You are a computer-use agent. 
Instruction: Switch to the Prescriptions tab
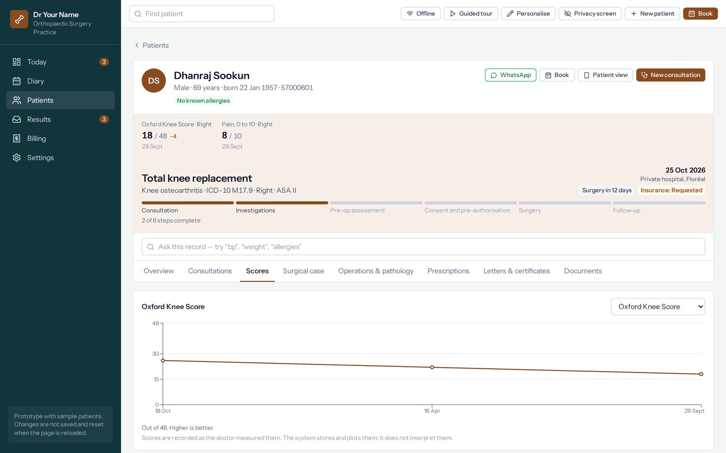point(448,271)
